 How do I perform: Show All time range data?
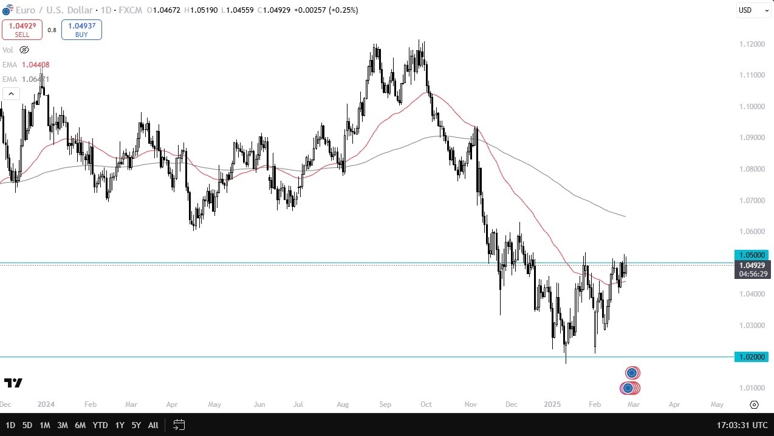click(x=153, y=425)
